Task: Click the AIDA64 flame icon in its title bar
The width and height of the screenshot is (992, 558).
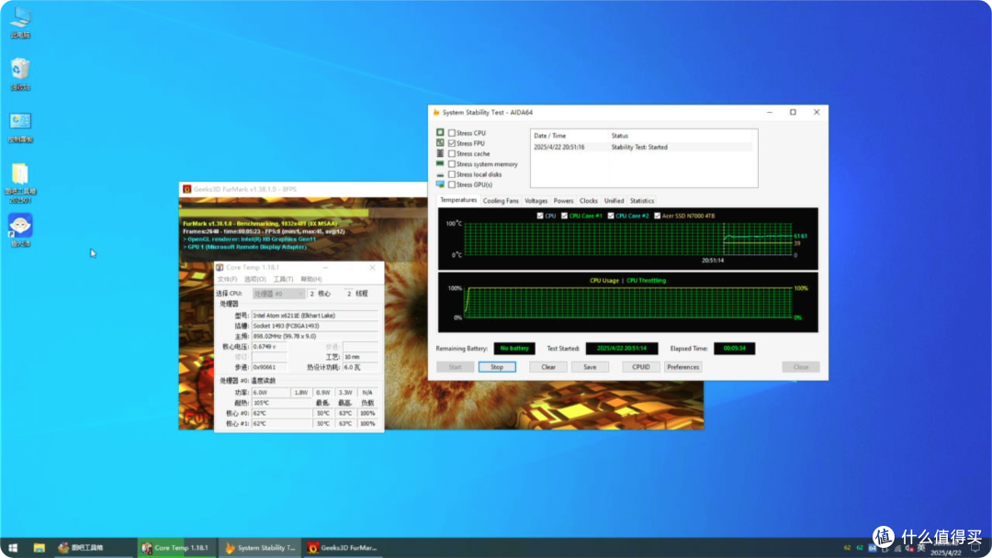Action: tap(436, 113)
